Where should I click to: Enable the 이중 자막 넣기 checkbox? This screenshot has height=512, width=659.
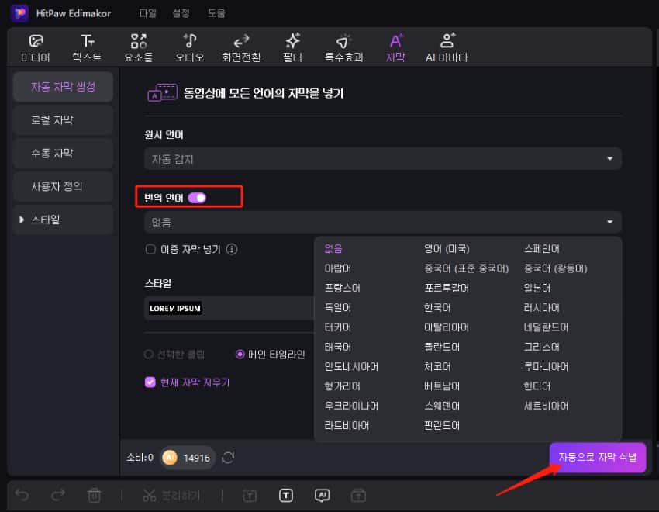click(x=151, y=250)
